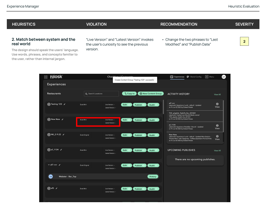
Task: Click the X circle icon beside af_1124
Action: (x=49, y=150)
